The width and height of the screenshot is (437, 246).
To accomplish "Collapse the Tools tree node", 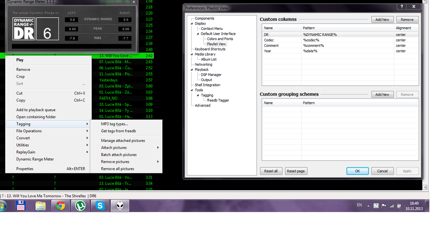I will coord(192,90).
